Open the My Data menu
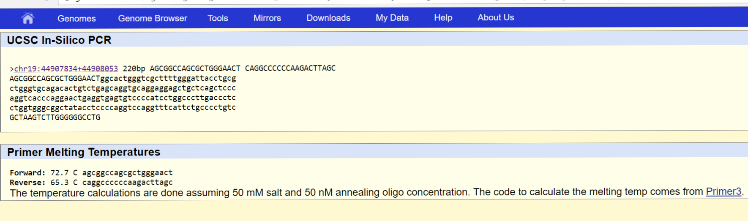This screenshot has width=748, height=221. click(x=392, y=18)
